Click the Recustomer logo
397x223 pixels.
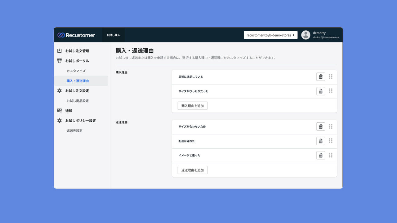tap(76, 35)
